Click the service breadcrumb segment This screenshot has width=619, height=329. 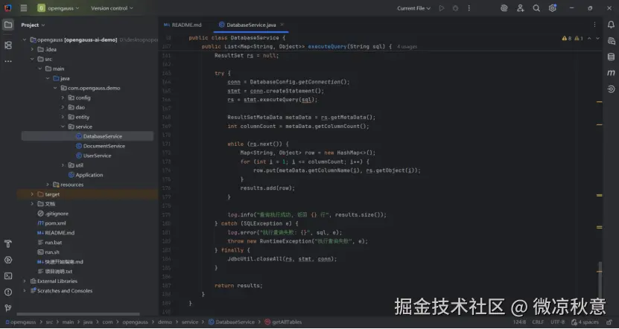coord(190,322)
